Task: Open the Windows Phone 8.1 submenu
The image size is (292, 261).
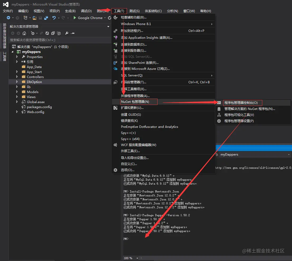Action: (163, 24)
